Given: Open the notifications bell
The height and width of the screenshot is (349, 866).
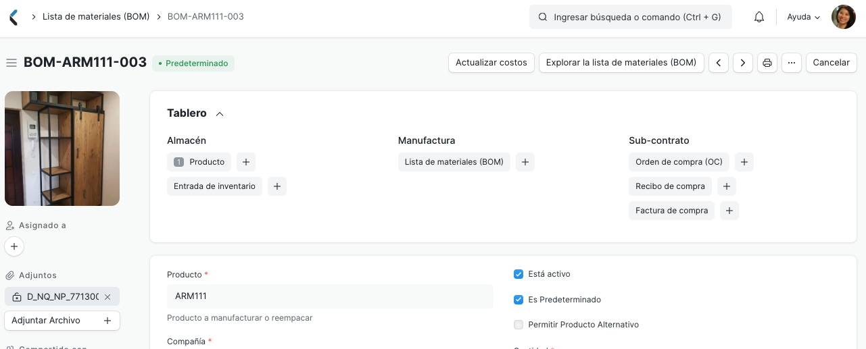Looking at the screenshot, I should pos(759,17).
